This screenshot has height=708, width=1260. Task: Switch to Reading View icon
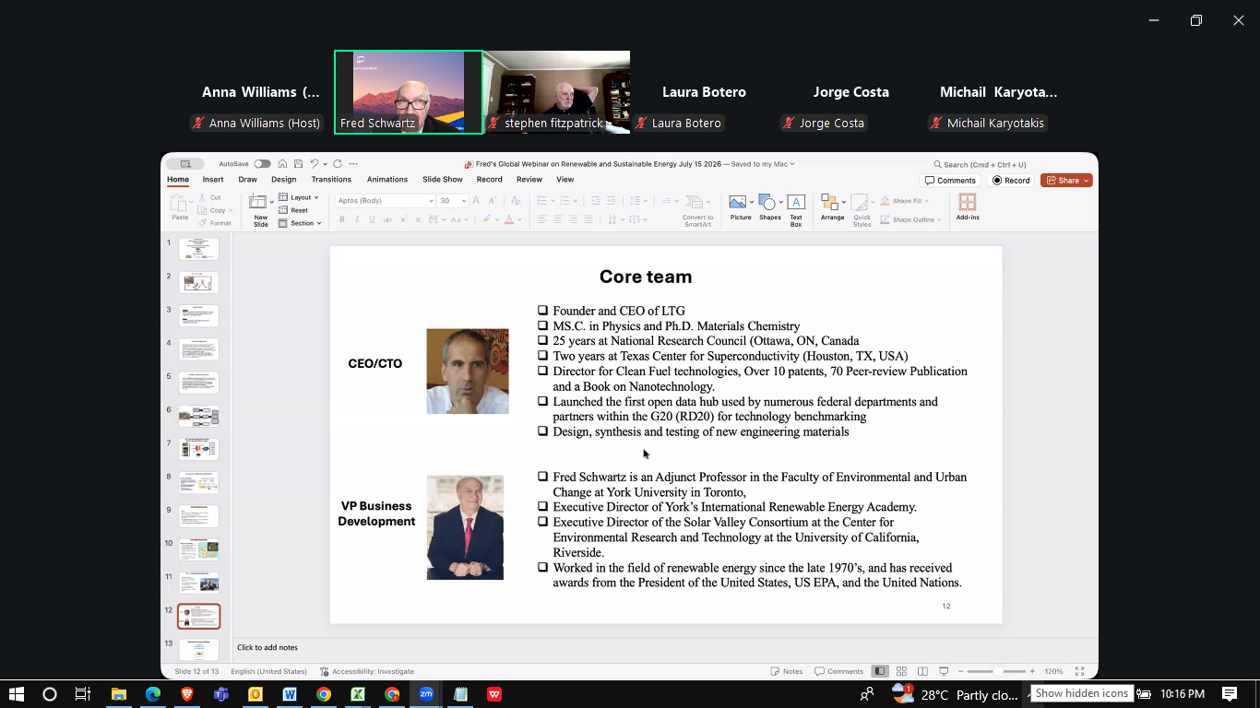coord(921,671)
